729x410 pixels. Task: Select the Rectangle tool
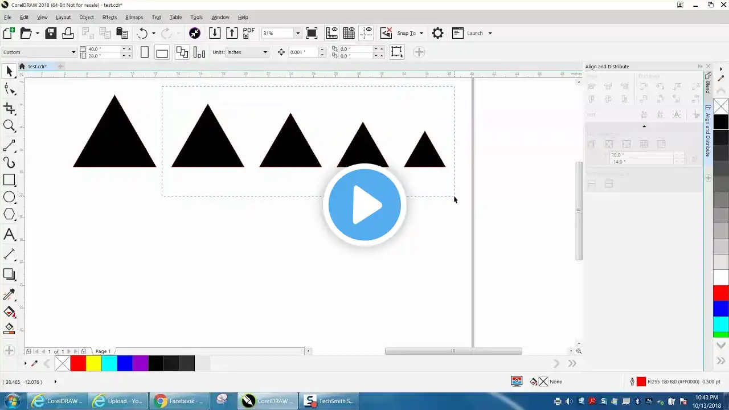9,180
